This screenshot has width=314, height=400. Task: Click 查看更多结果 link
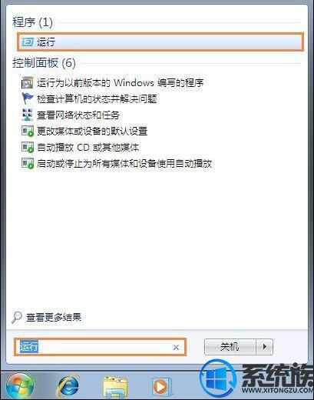[x=54, y=318]
